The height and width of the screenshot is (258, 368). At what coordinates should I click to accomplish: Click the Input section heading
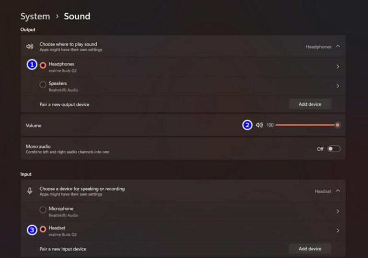[x=26, y=174]
